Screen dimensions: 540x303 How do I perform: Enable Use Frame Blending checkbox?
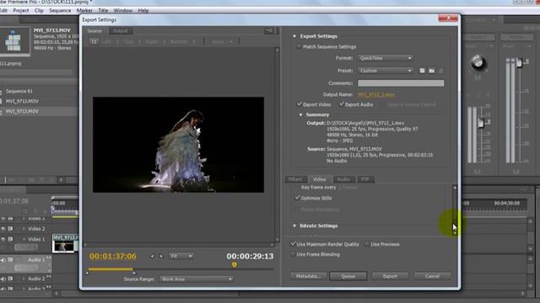(x=293, y=254)
